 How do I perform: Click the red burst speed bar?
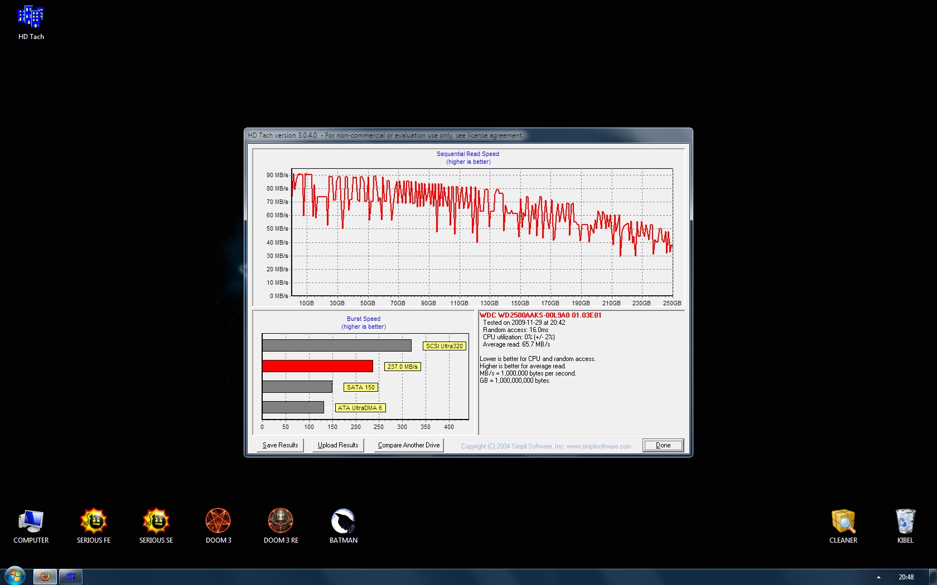click(x=317, y=366)
